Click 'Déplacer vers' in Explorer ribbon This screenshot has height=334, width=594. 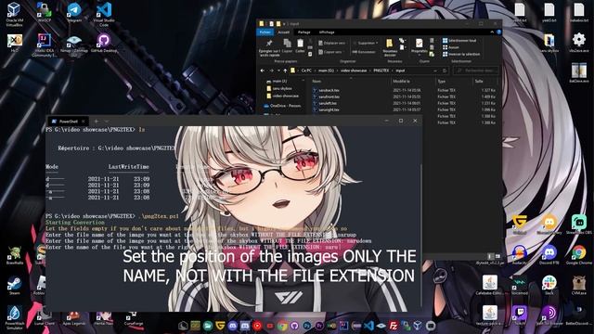coord(332,44)
